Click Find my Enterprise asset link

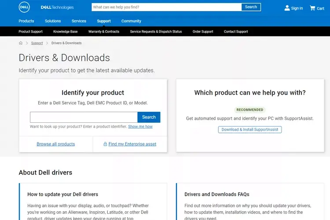click(x=132, y=144)
